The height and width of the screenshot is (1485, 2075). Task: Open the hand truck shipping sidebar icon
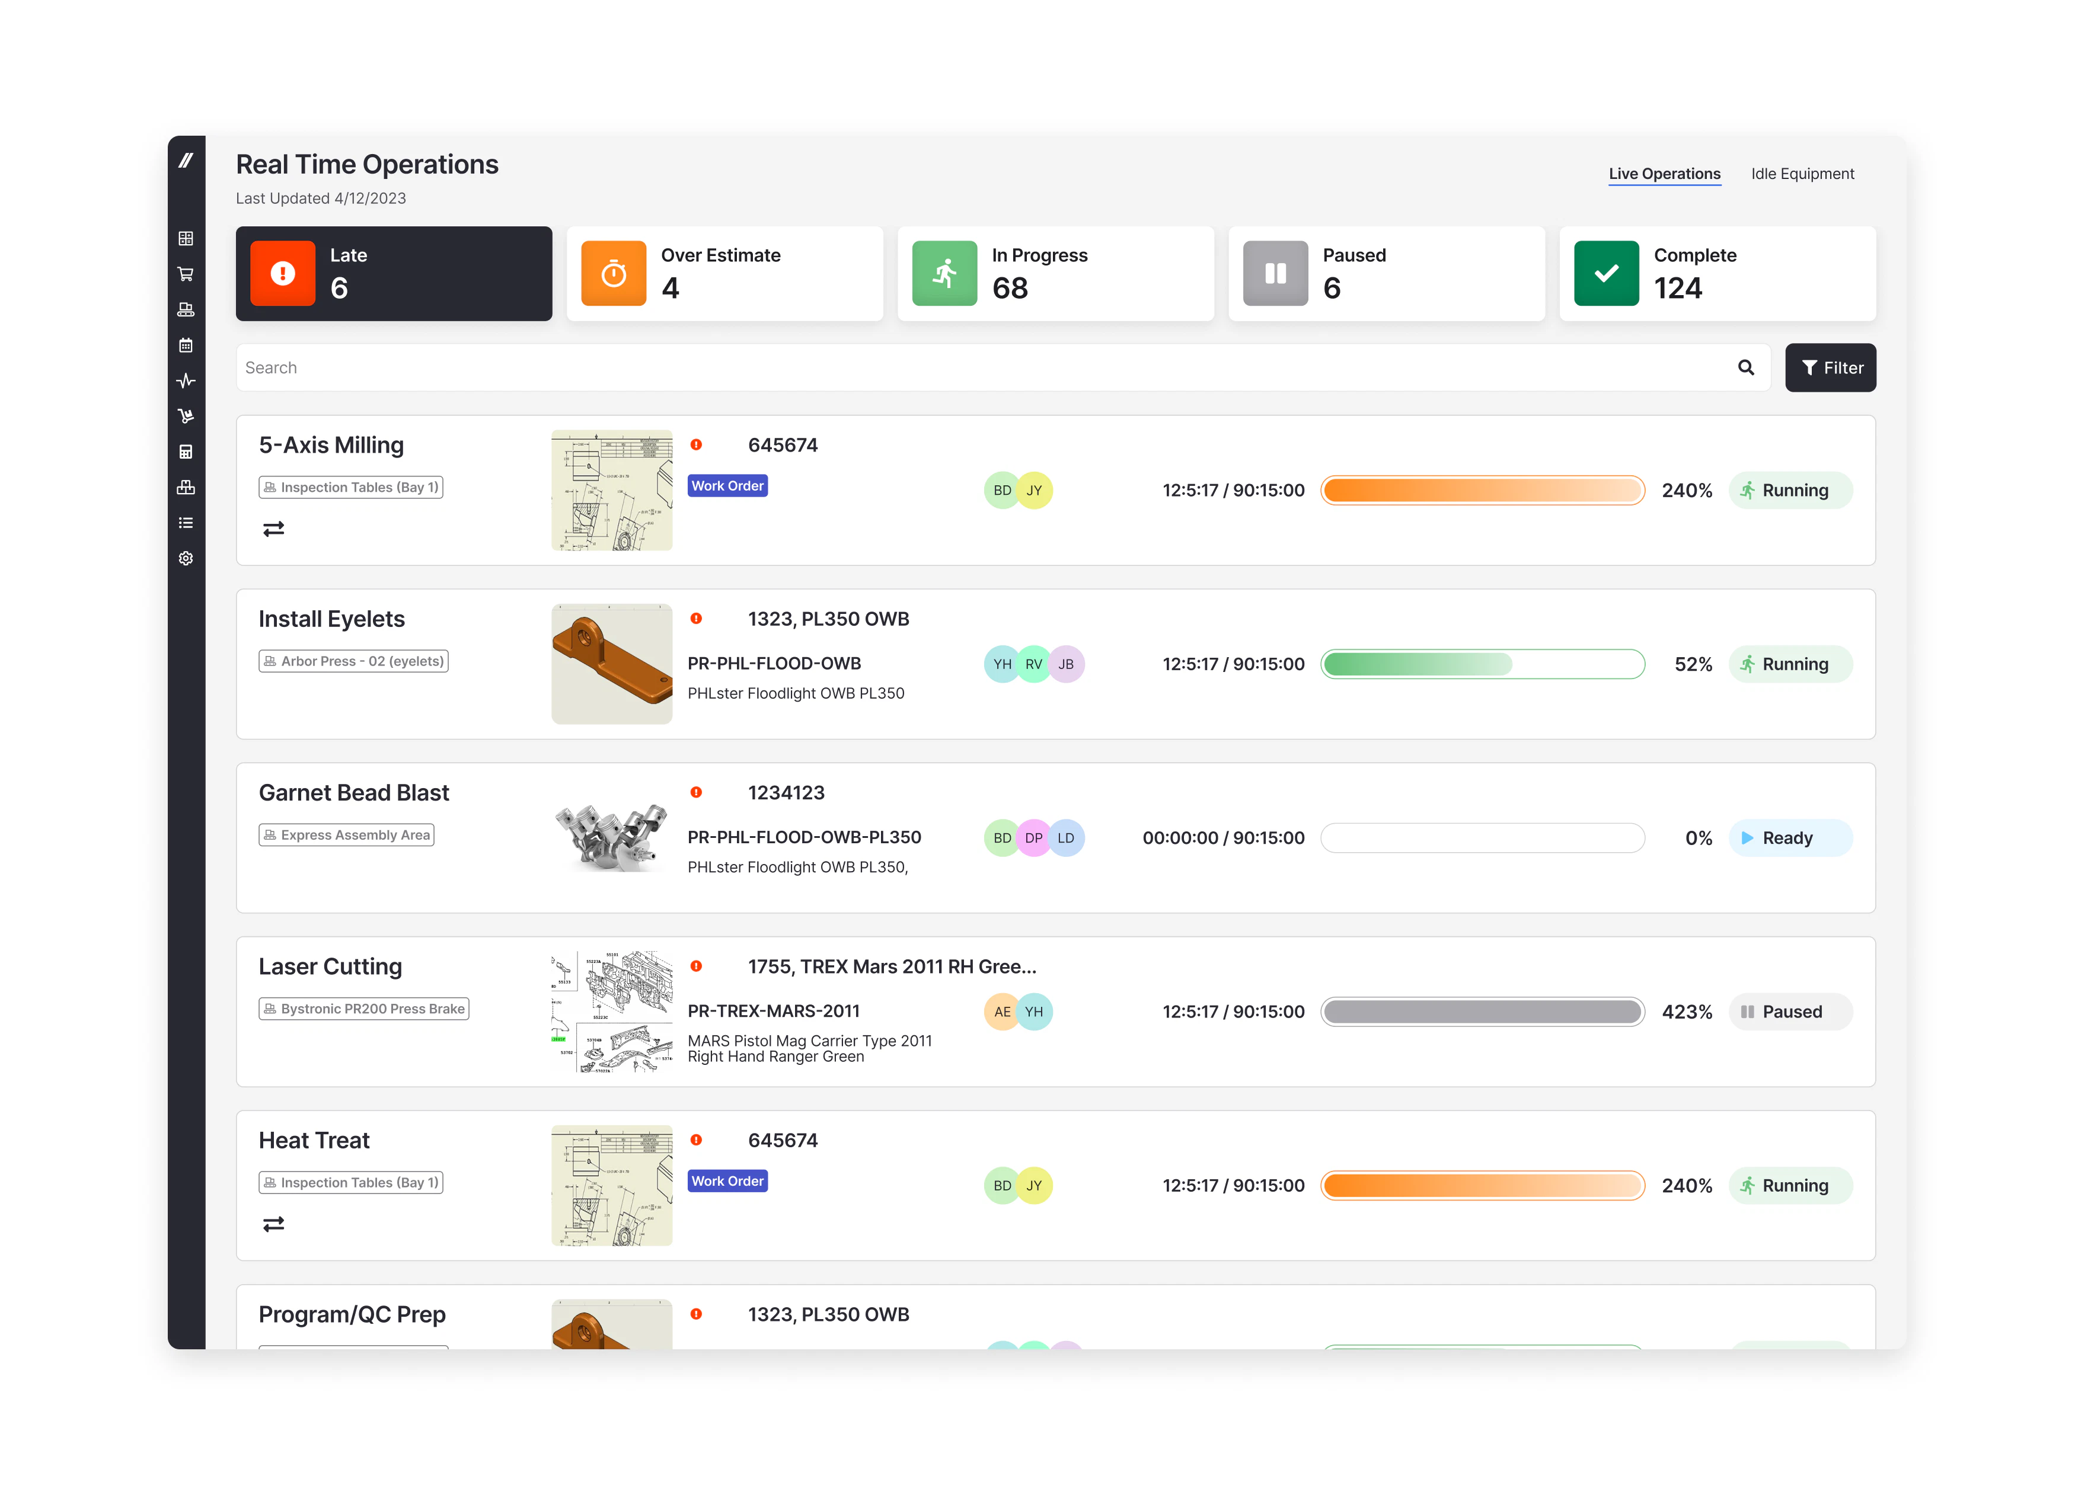187,416
